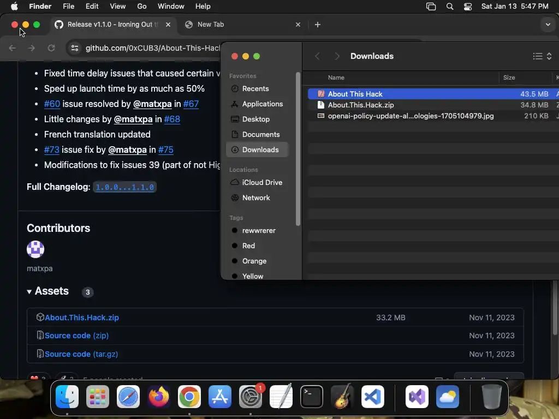Open Control Center in menu bar

468,7
